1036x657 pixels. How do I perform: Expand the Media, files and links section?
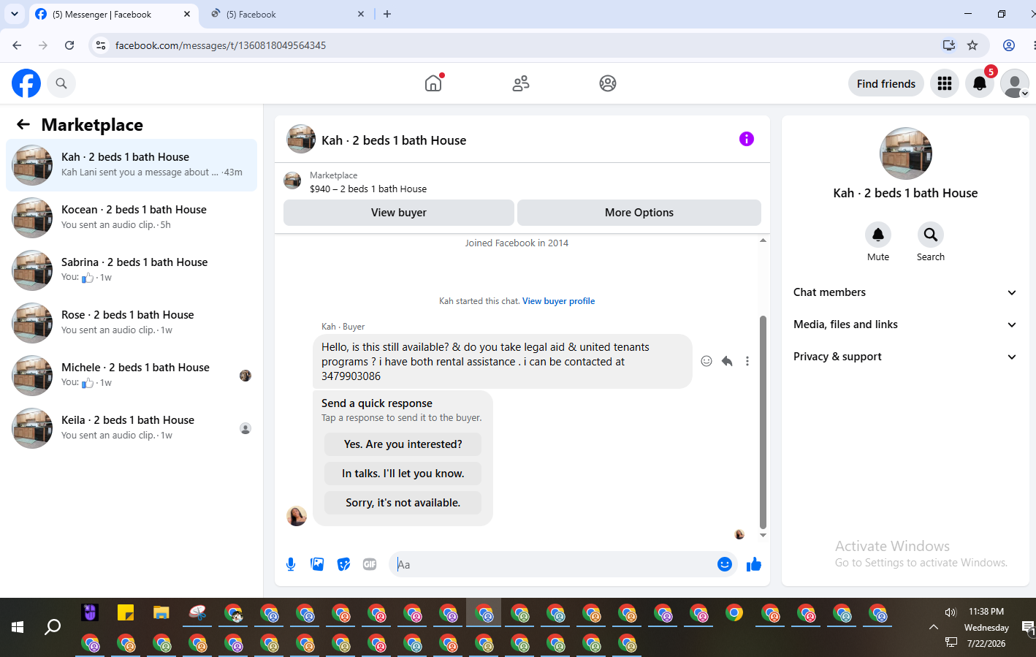905,324
